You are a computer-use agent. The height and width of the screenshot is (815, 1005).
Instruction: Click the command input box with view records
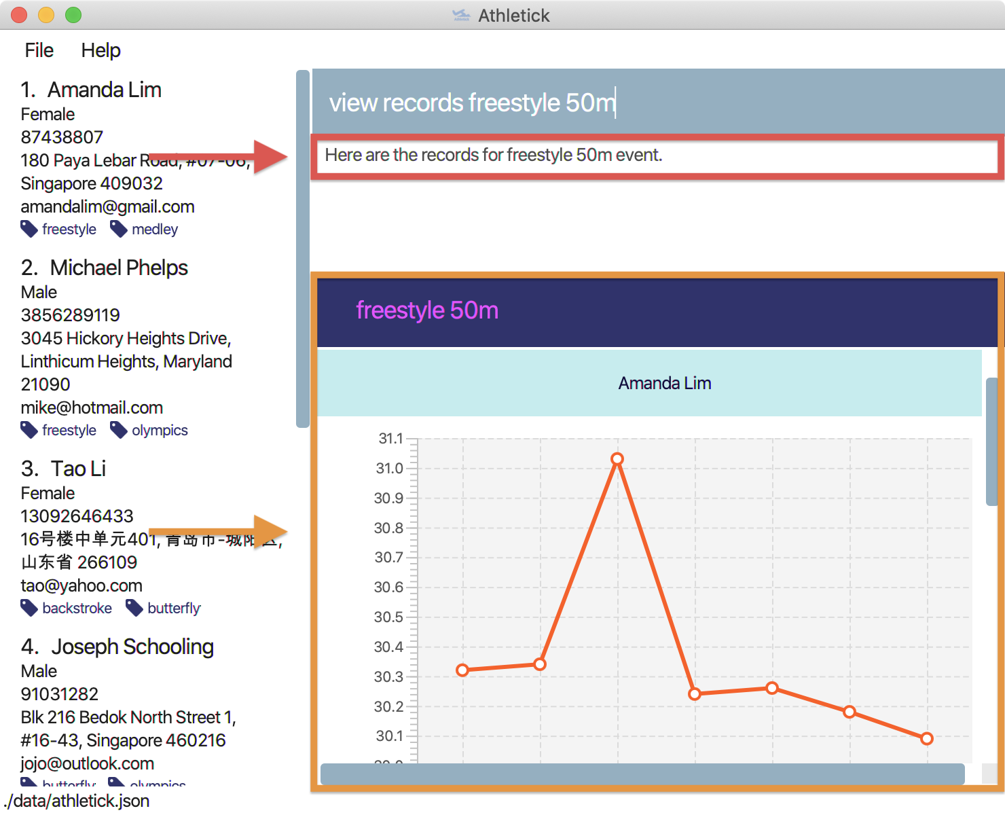pyautogui.click(x=658, y=102)
